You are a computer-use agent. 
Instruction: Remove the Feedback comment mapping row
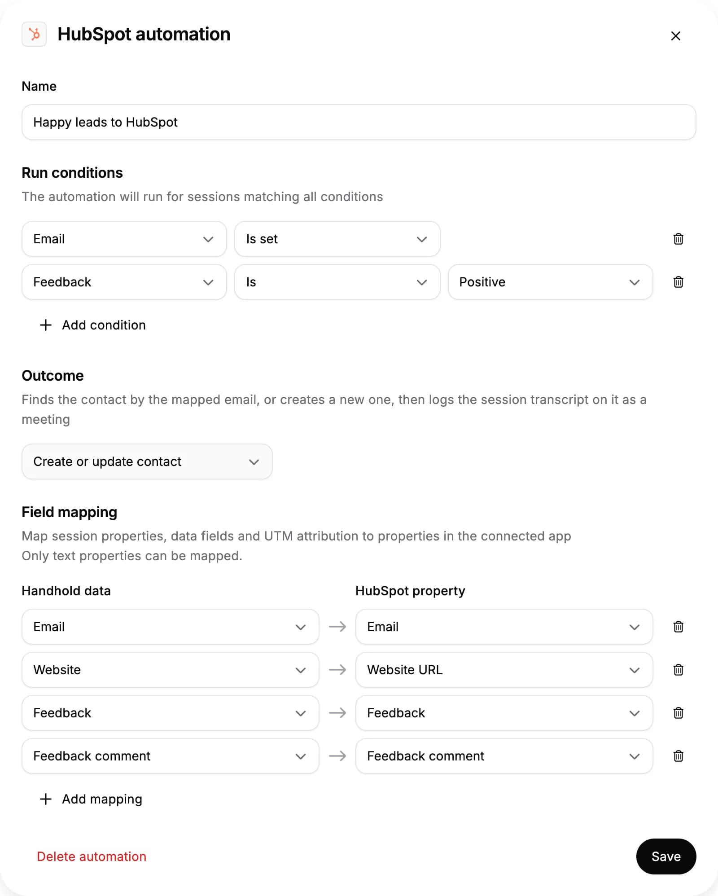click(678, 756)
